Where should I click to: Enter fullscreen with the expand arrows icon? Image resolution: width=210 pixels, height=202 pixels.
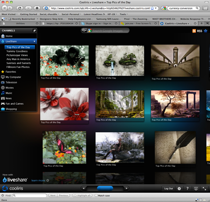(x=204, y=188)
